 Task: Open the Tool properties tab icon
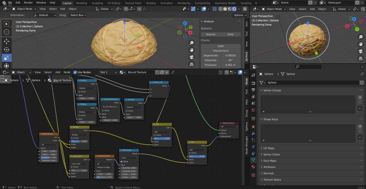(253, 75)
